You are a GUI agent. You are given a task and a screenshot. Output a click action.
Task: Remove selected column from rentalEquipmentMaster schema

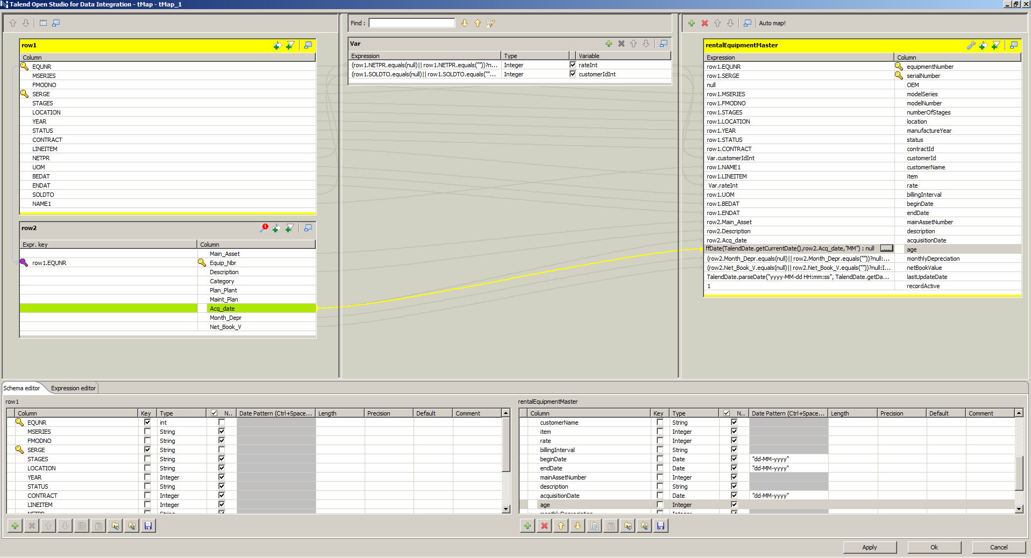point(544,526)
